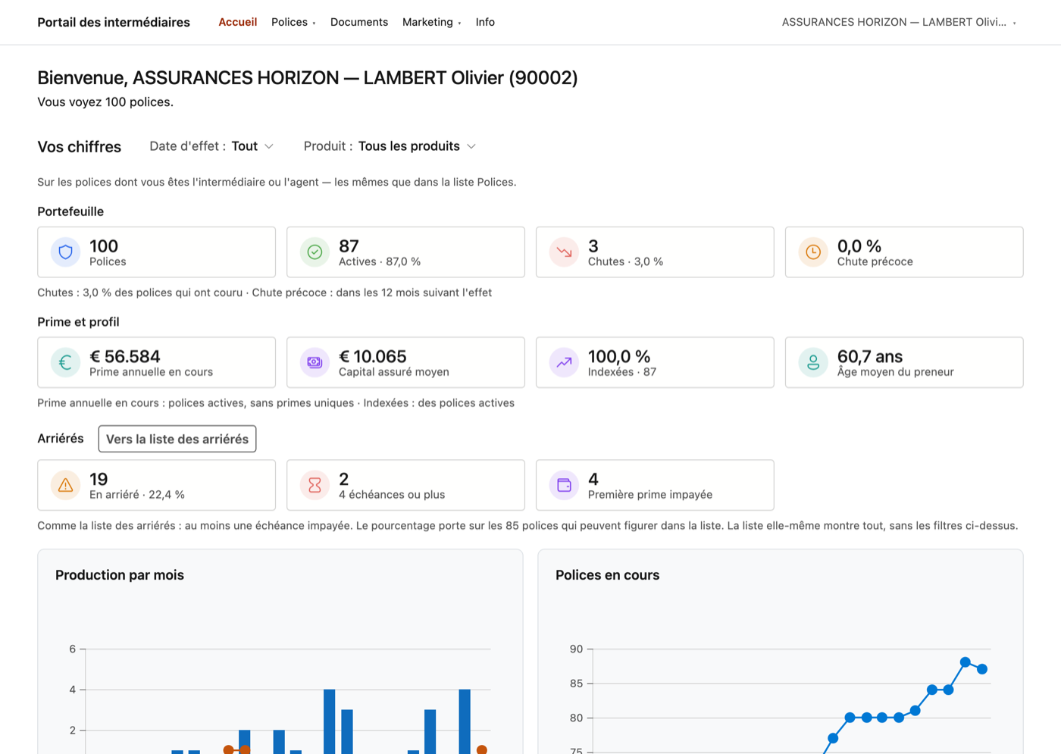Click the clock icon for Chute précoce
The image size is (1061, 754).
click(x=813, y=252)
